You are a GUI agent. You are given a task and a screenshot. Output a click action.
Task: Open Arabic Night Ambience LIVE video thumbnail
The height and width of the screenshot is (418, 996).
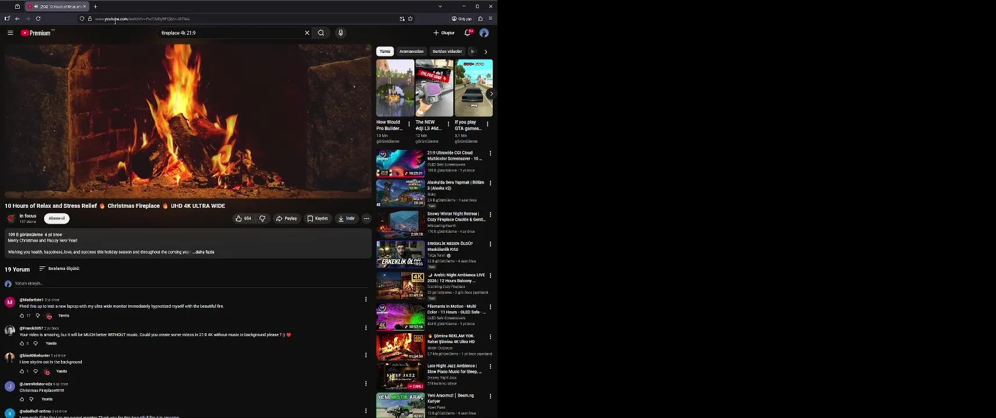point(400,285)
